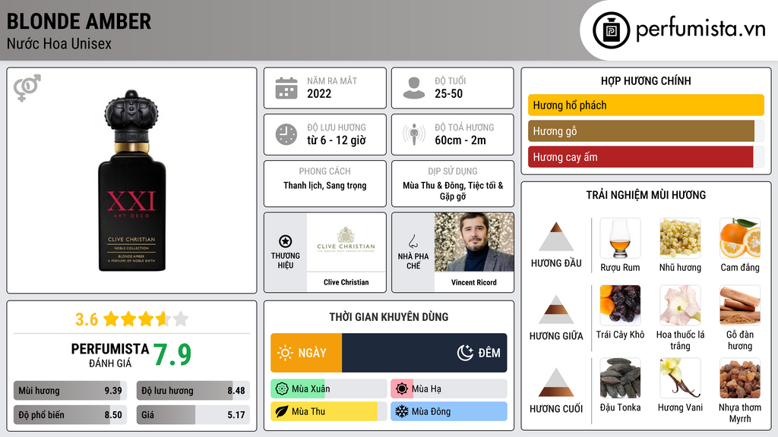Screen dimensions: 778x437
Task: Click the Mùi hương 9.39 rating bar
Action: tap(70, 391)
